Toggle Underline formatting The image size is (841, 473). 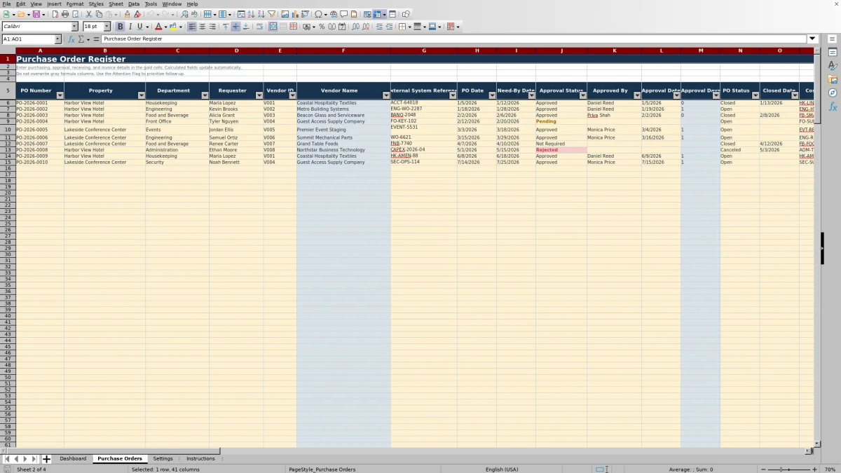(139, 27)
